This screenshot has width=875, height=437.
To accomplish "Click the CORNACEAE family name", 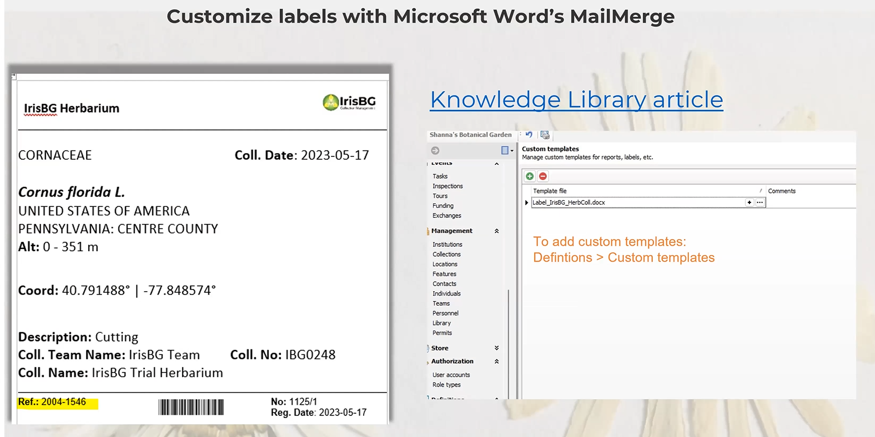I will 55,155.
